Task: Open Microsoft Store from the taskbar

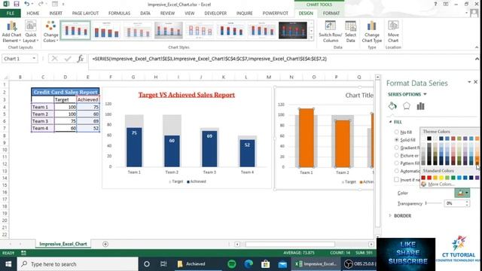Action: click(265, 263)
